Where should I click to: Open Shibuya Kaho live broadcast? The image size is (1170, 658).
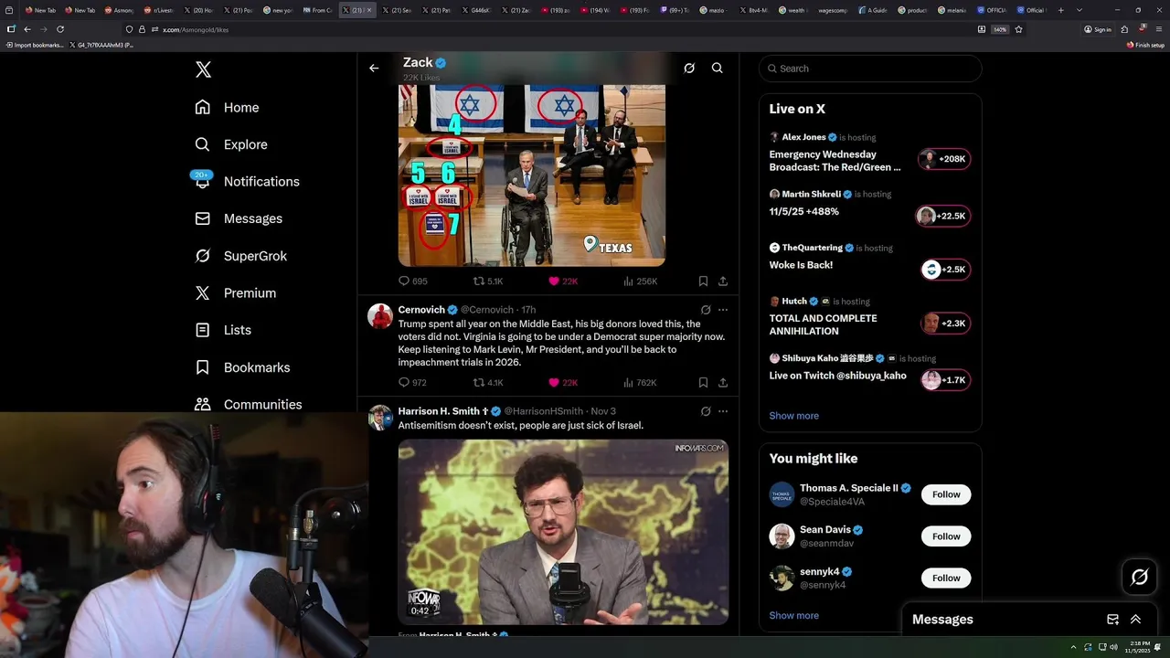869,372
